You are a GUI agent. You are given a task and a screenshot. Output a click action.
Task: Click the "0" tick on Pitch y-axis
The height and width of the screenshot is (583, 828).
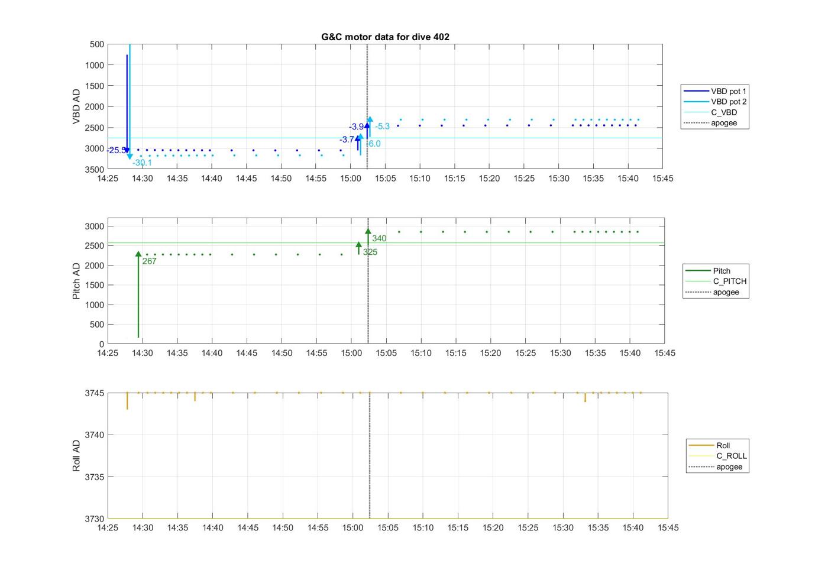102,344
